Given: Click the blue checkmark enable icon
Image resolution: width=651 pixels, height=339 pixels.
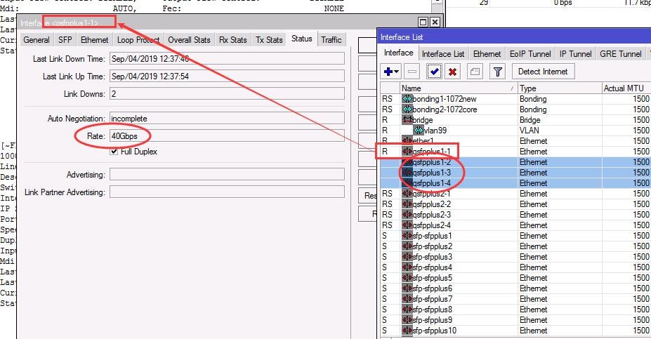Looking at the screenshot, I should (x=434, y=72).
